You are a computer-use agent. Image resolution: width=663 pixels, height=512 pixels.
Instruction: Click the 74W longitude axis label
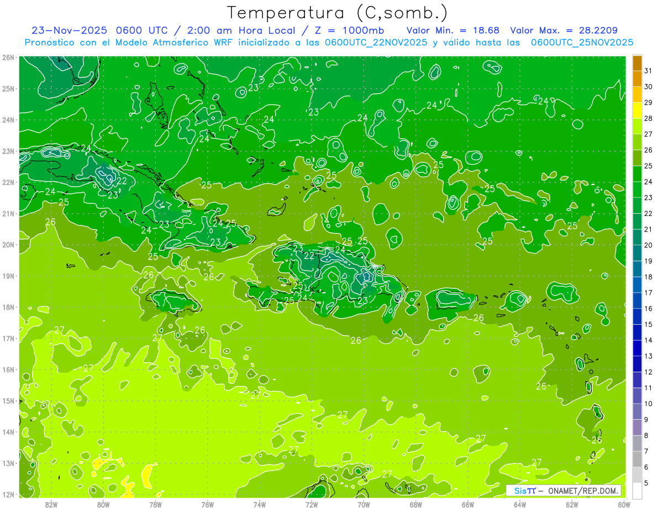click(260, 504)
